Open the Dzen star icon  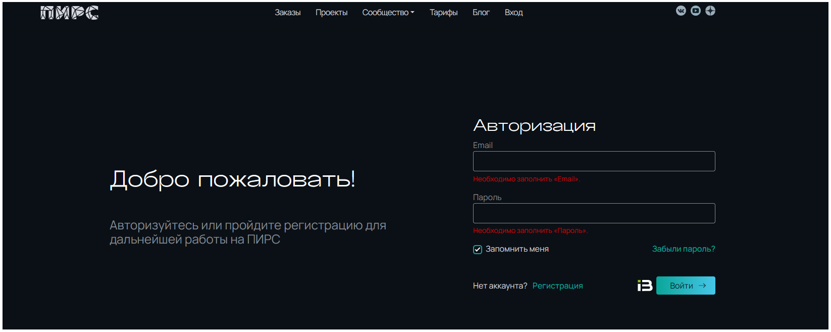coord(710,11)
